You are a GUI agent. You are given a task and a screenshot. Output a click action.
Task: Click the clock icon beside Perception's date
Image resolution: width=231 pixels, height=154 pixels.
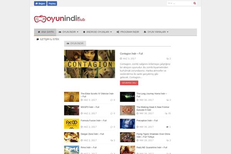(x=137, y=127)
